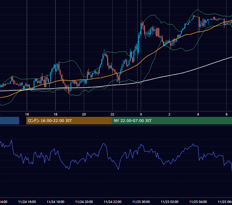Click the 11/24 16:00 date label
The width and height of the screenshot is (232, 205).
pyautogui.click(x=27, y=202)
